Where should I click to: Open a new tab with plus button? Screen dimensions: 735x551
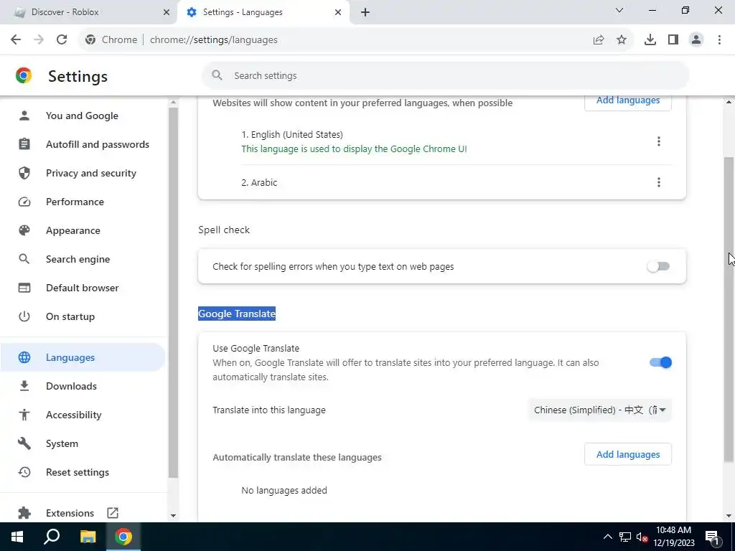pyautogui.click(x=365, y=12)
